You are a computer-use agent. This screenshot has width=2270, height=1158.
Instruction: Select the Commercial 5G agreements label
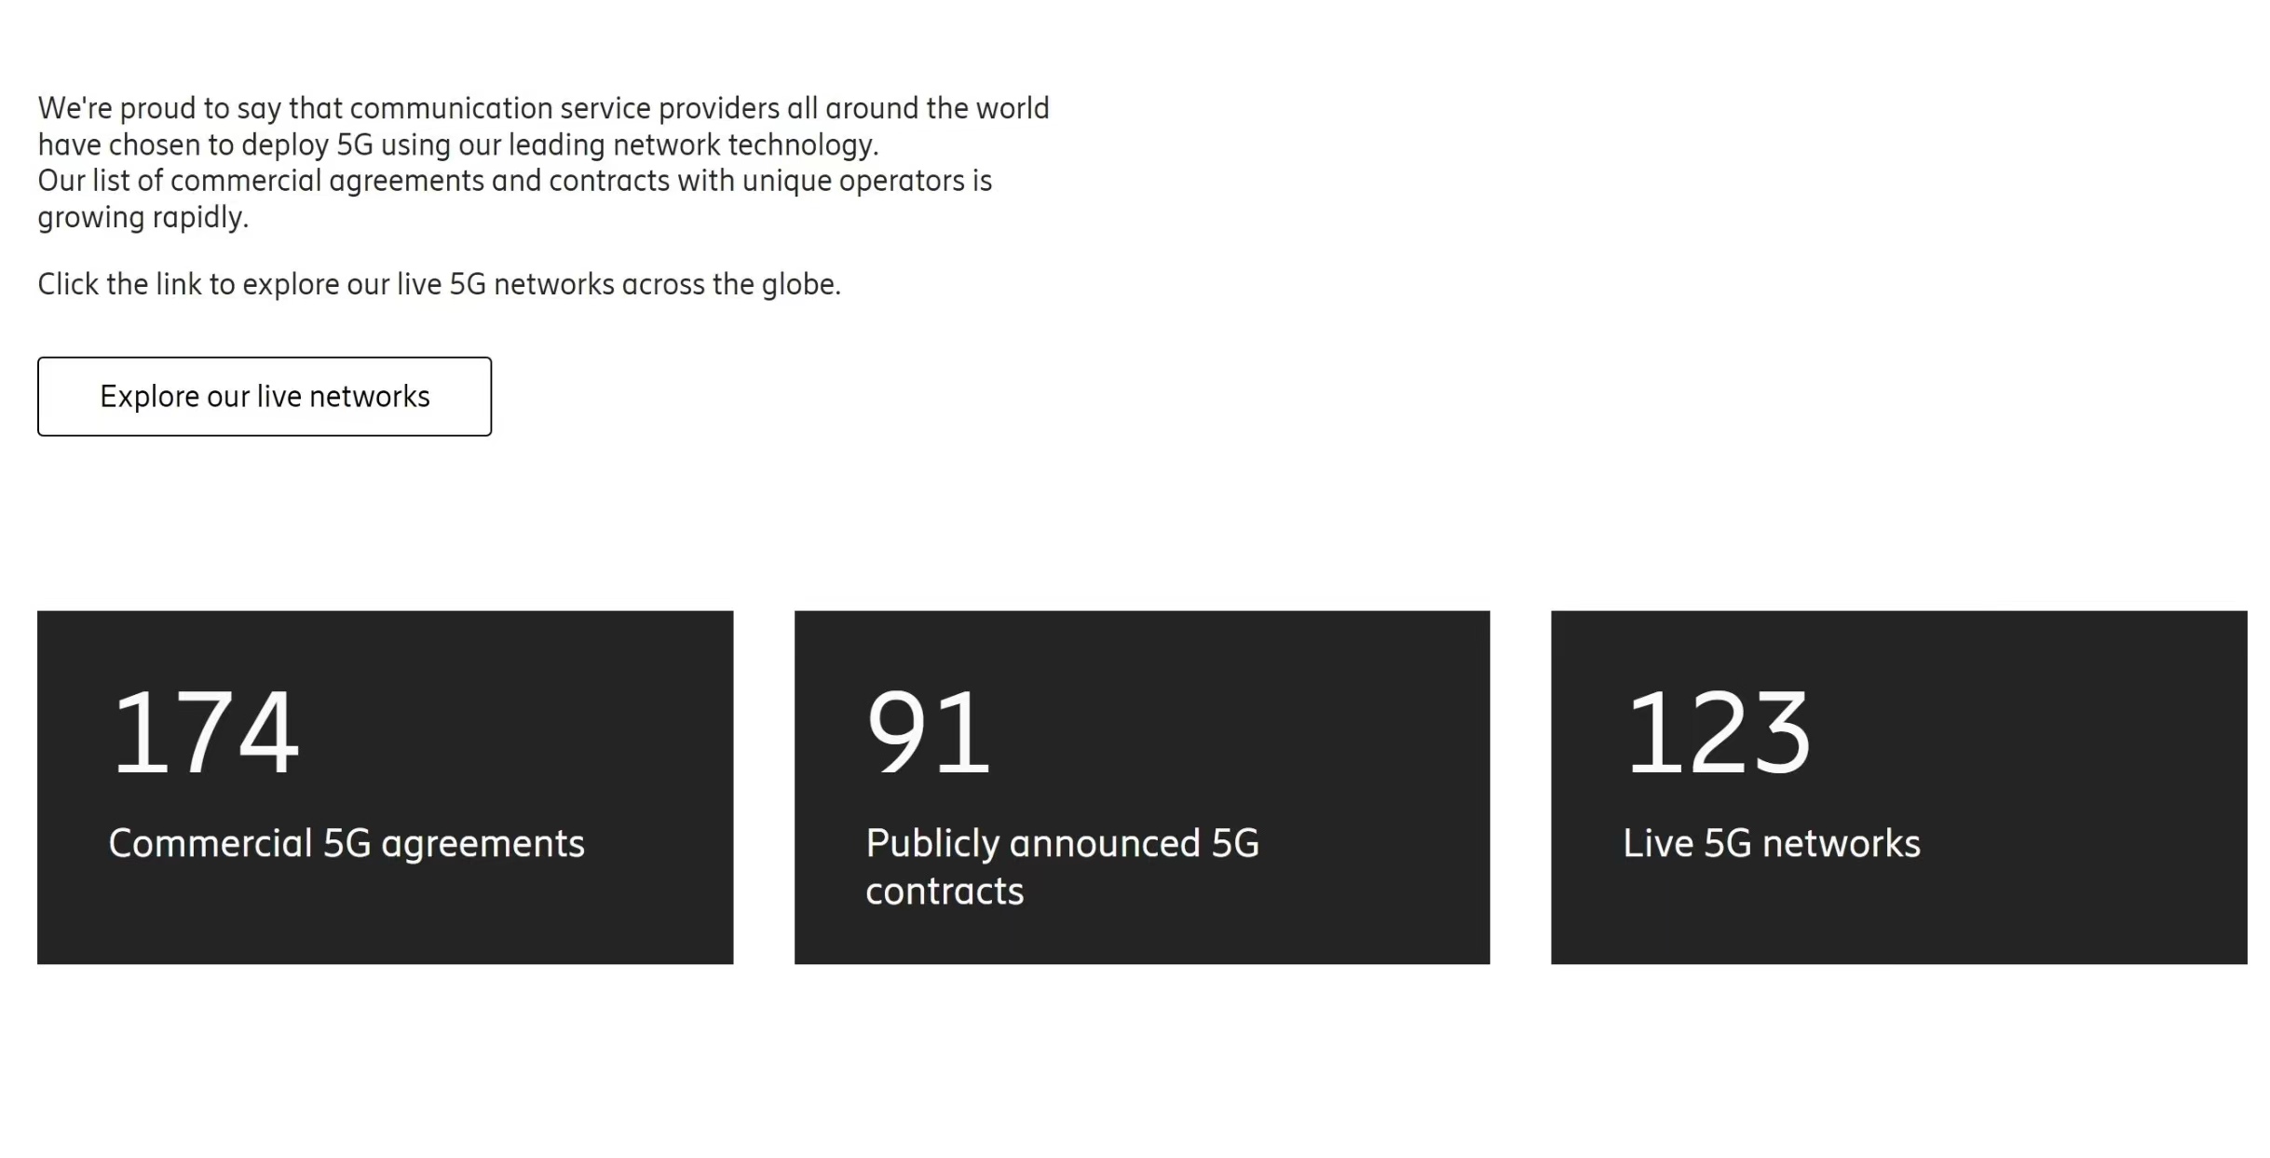click(x=347, y=843)
